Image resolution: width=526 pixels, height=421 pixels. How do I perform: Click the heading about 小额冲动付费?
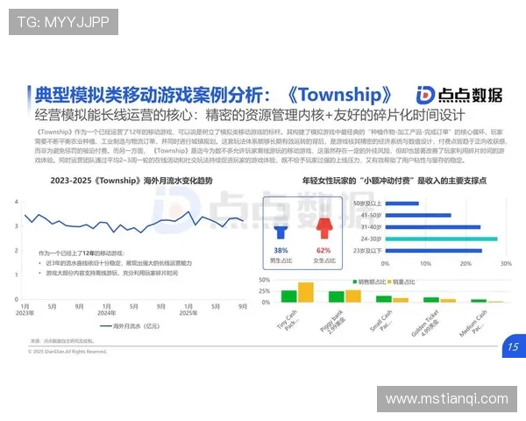pyautogui.click(x=394, y=181)
